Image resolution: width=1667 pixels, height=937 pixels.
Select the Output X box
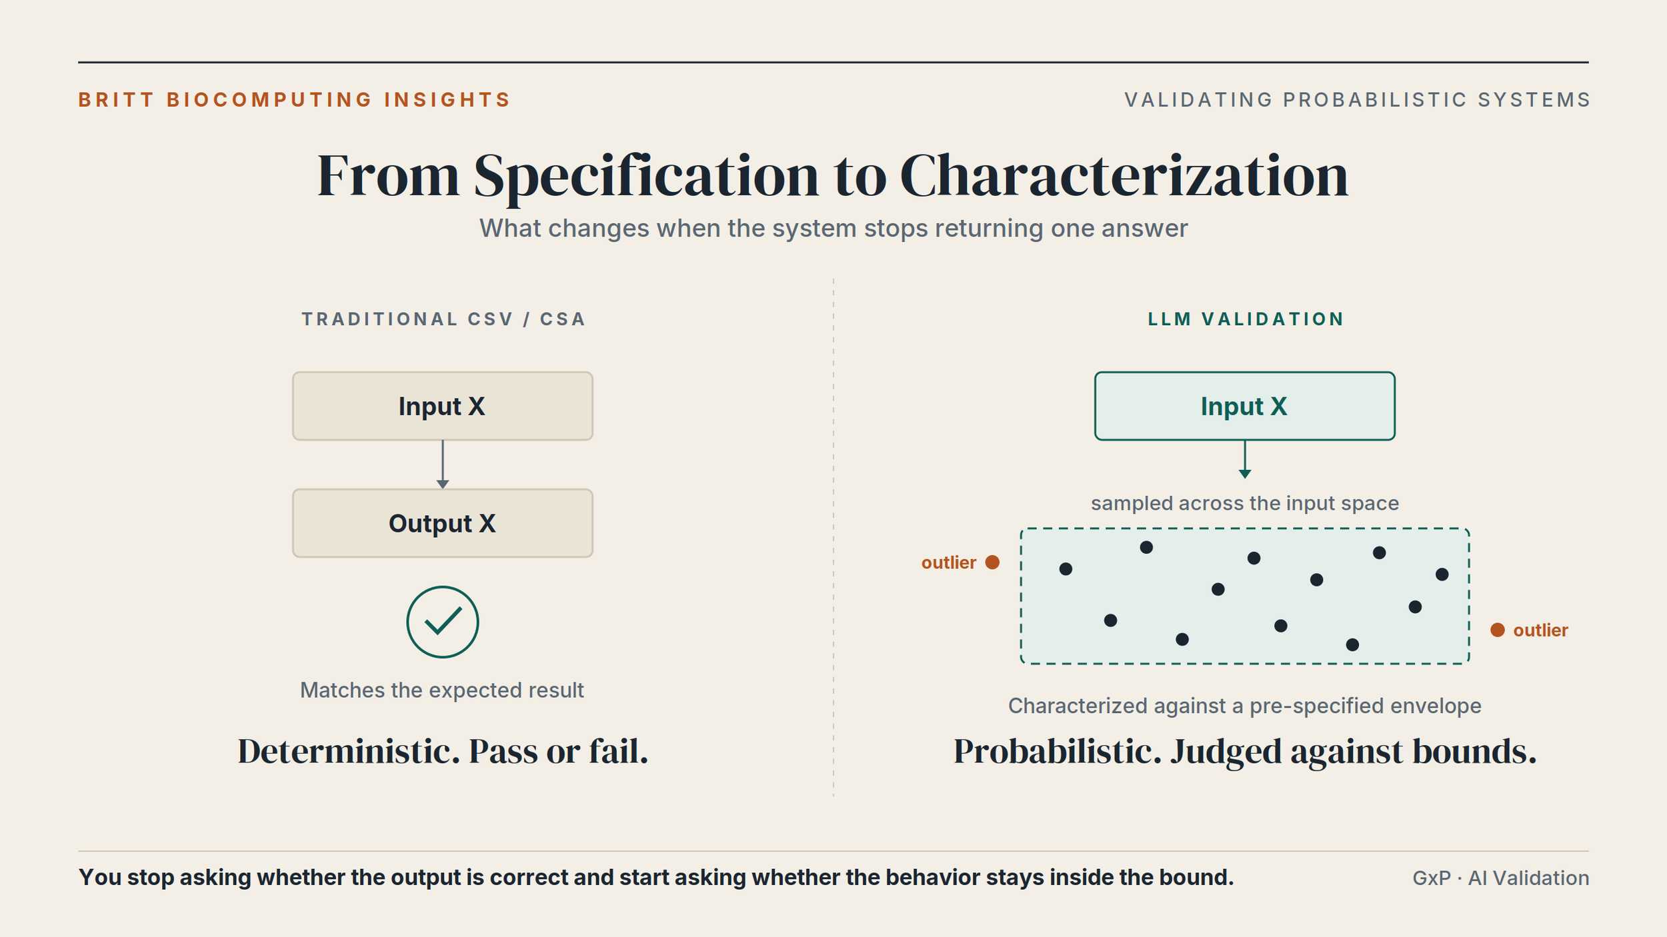[x=443, y=523]
